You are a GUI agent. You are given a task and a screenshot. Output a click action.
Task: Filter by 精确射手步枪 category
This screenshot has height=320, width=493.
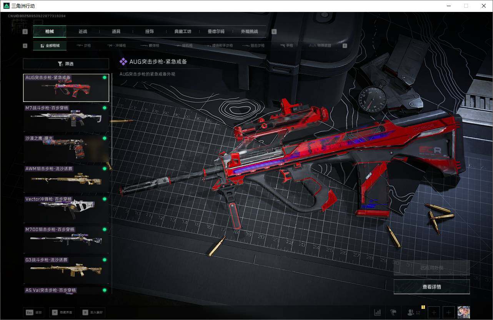pyautogui.click(x=219, y=45)
